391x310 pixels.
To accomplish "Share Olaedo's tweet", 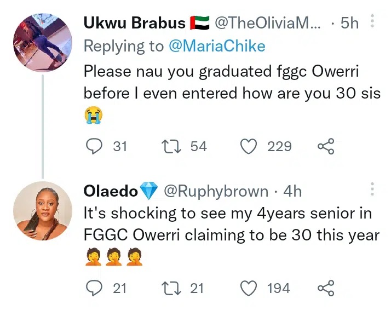I will pyautogui.click(x=325, y=288).
